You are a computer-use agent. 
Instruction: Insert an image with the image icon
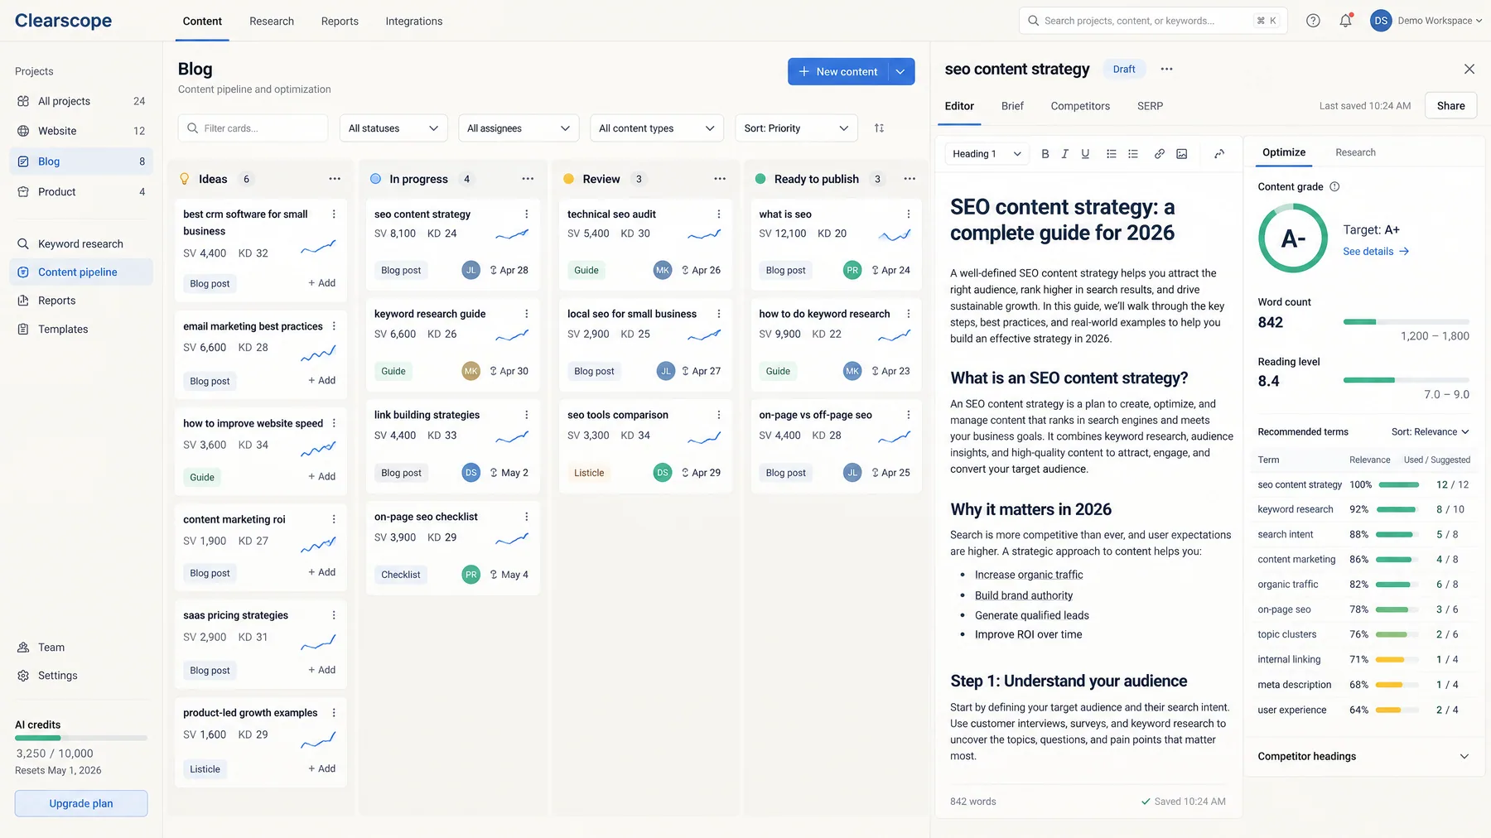pyautogui.click(x=1182, y=153)
